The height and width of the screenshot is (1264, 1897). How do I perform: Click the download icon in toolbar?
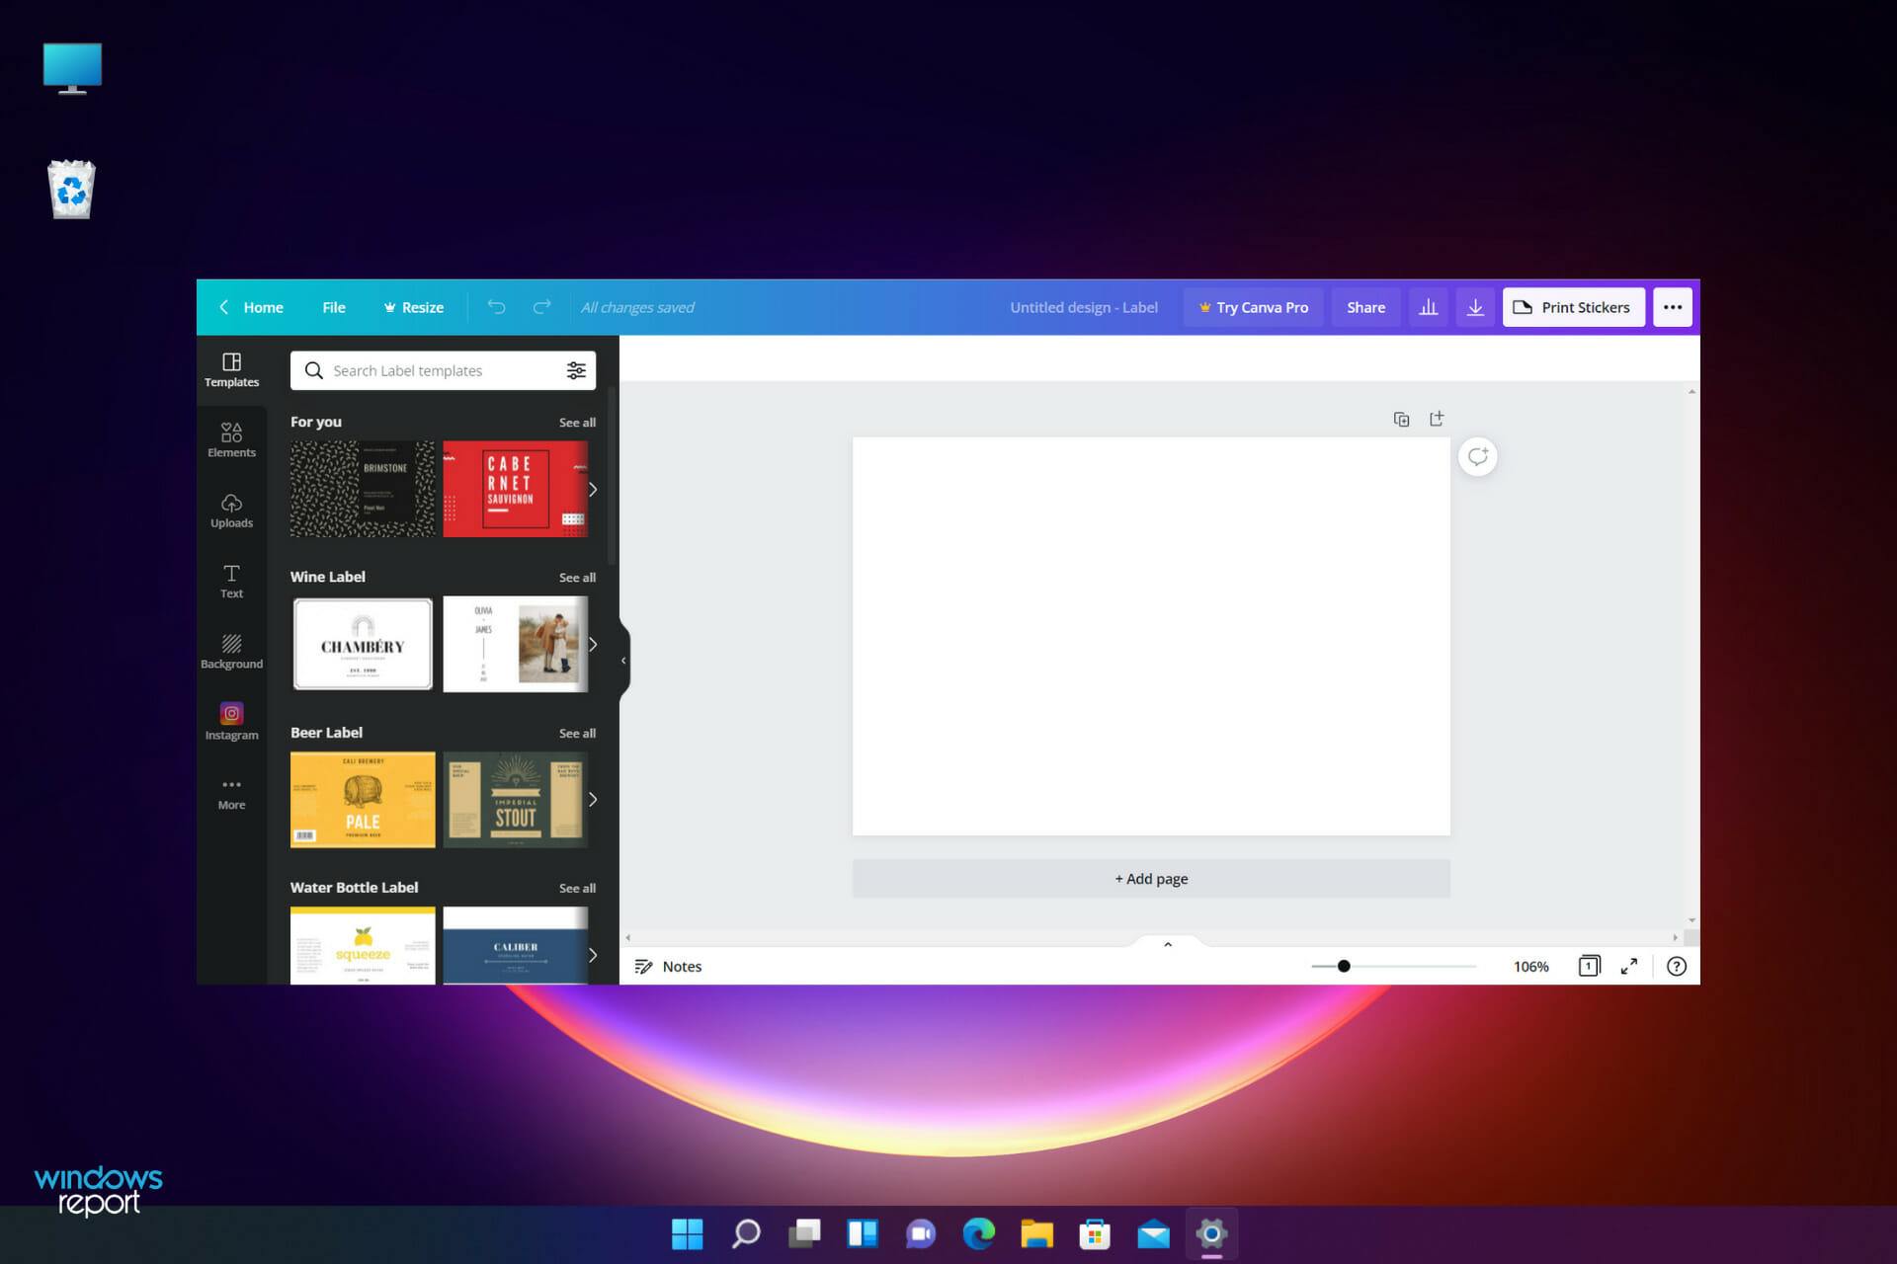[x=1475, y=307]
